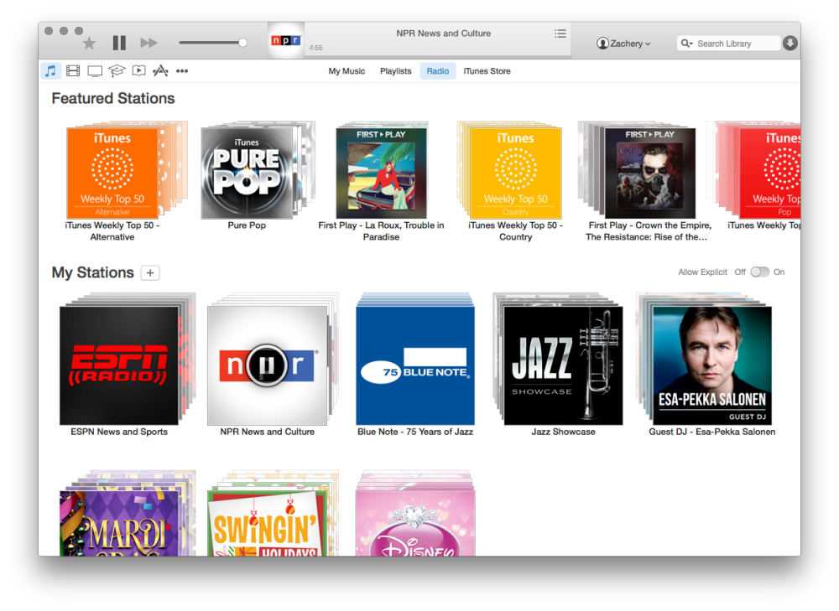Click 'Blue Note - 75 Years of Jazz' label

[415, 432]
